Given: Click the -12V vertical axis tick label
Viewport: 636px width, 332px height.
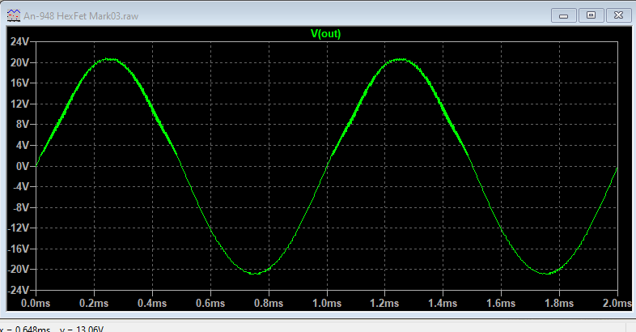Looking at the screenshot, I should pyautogui.click(x=17, y=228).
